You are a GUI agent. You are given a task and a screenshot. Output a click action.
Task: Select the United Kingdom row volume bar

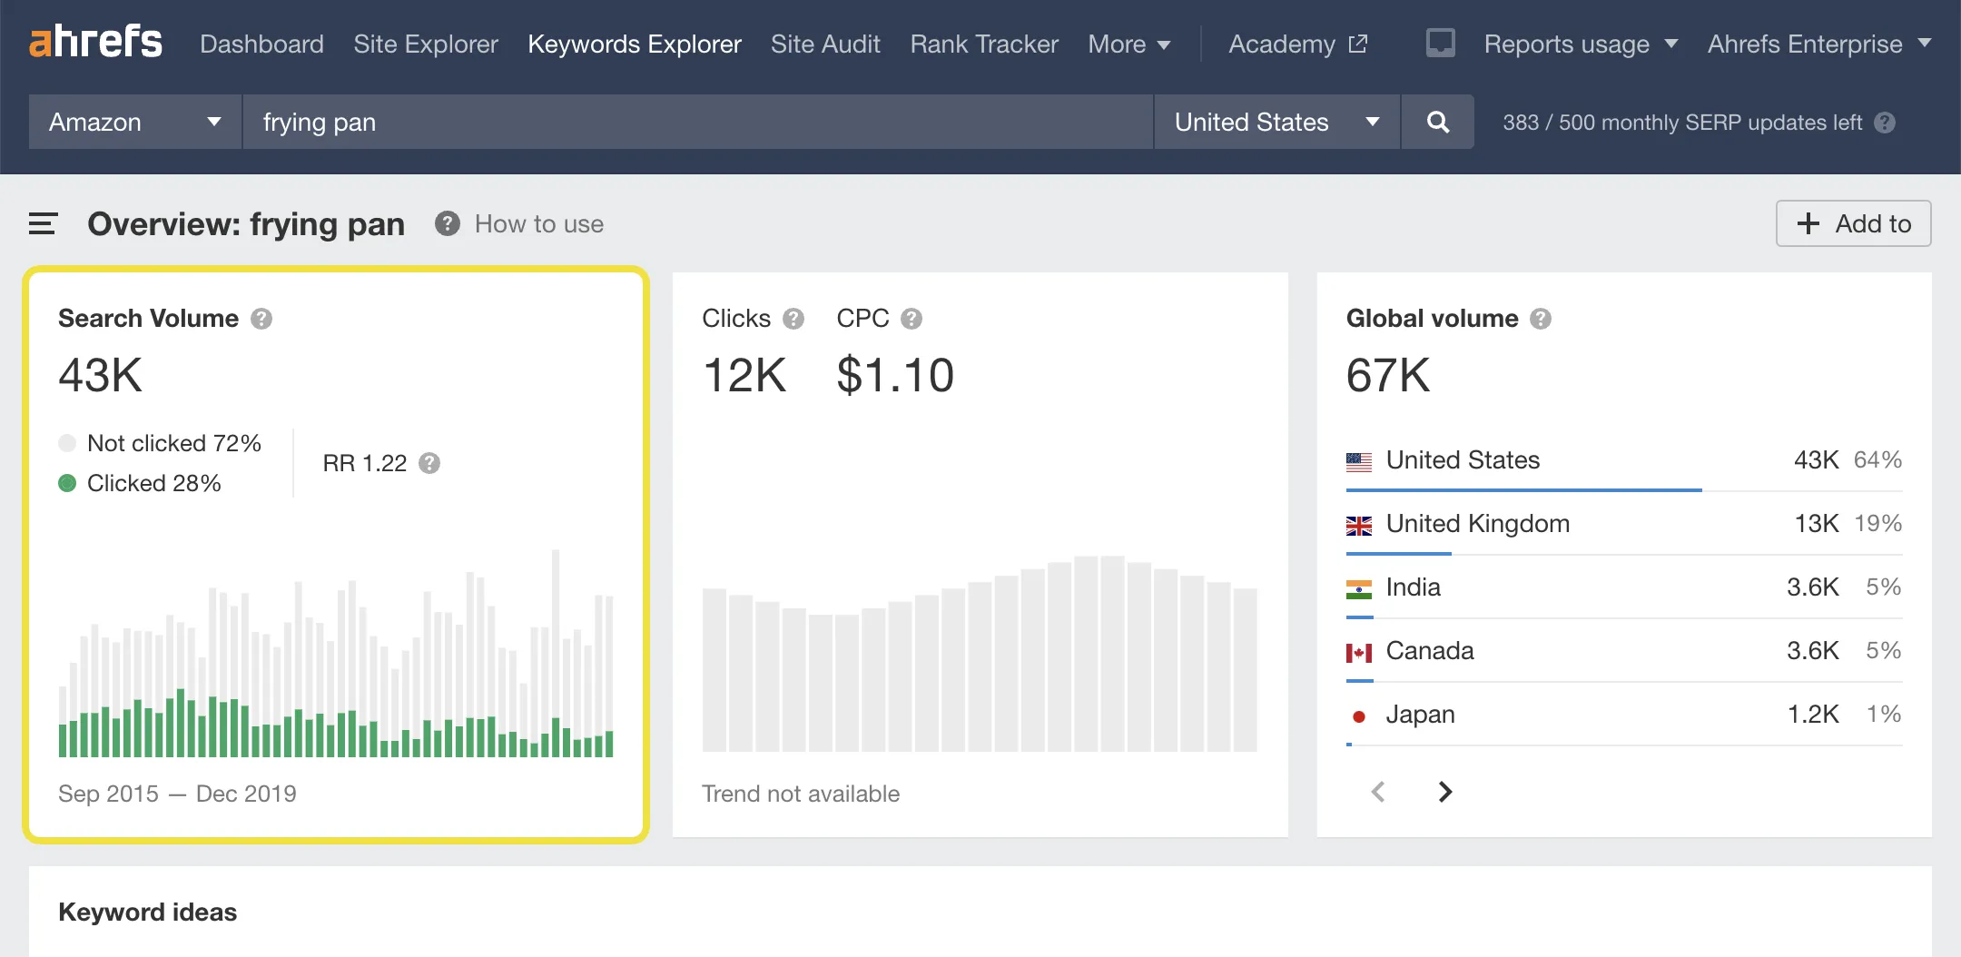(x=1398, y=552)
